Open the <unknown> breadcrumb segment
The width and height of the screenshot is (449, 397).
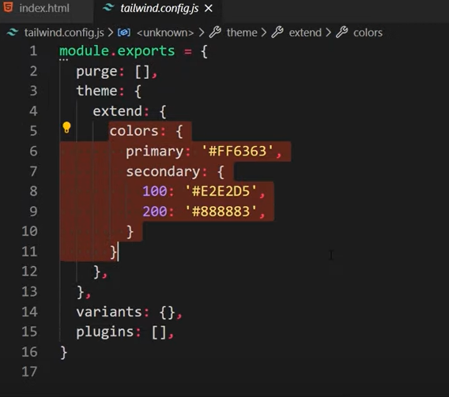coord(165,32)
